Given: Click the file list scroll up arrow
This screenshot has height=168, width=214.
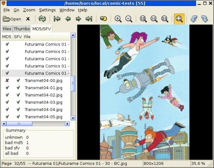Looking at the screenshot, I should click(73, 35).
